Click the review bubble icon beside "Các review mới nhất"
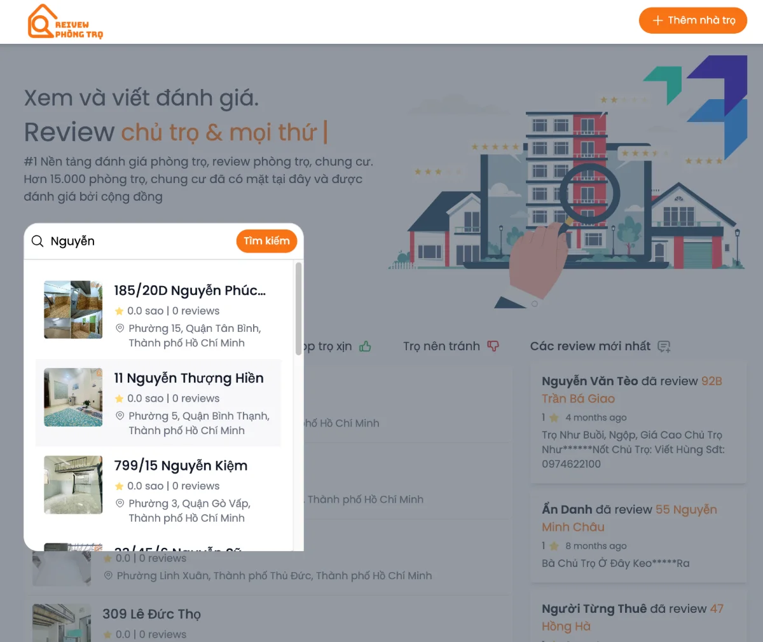Image resolution: width=763 pixels, height=642 pixels. coord(664,346)
